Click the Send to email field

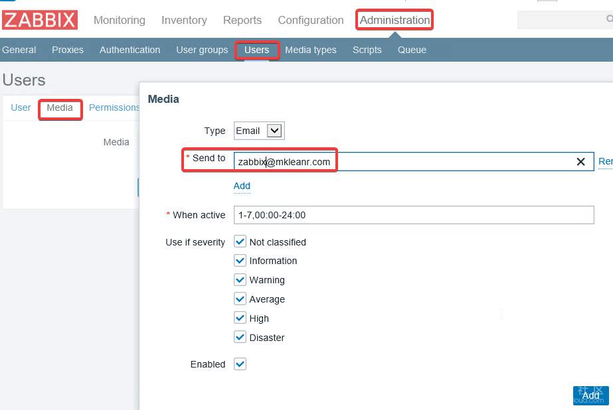[414, 162]
